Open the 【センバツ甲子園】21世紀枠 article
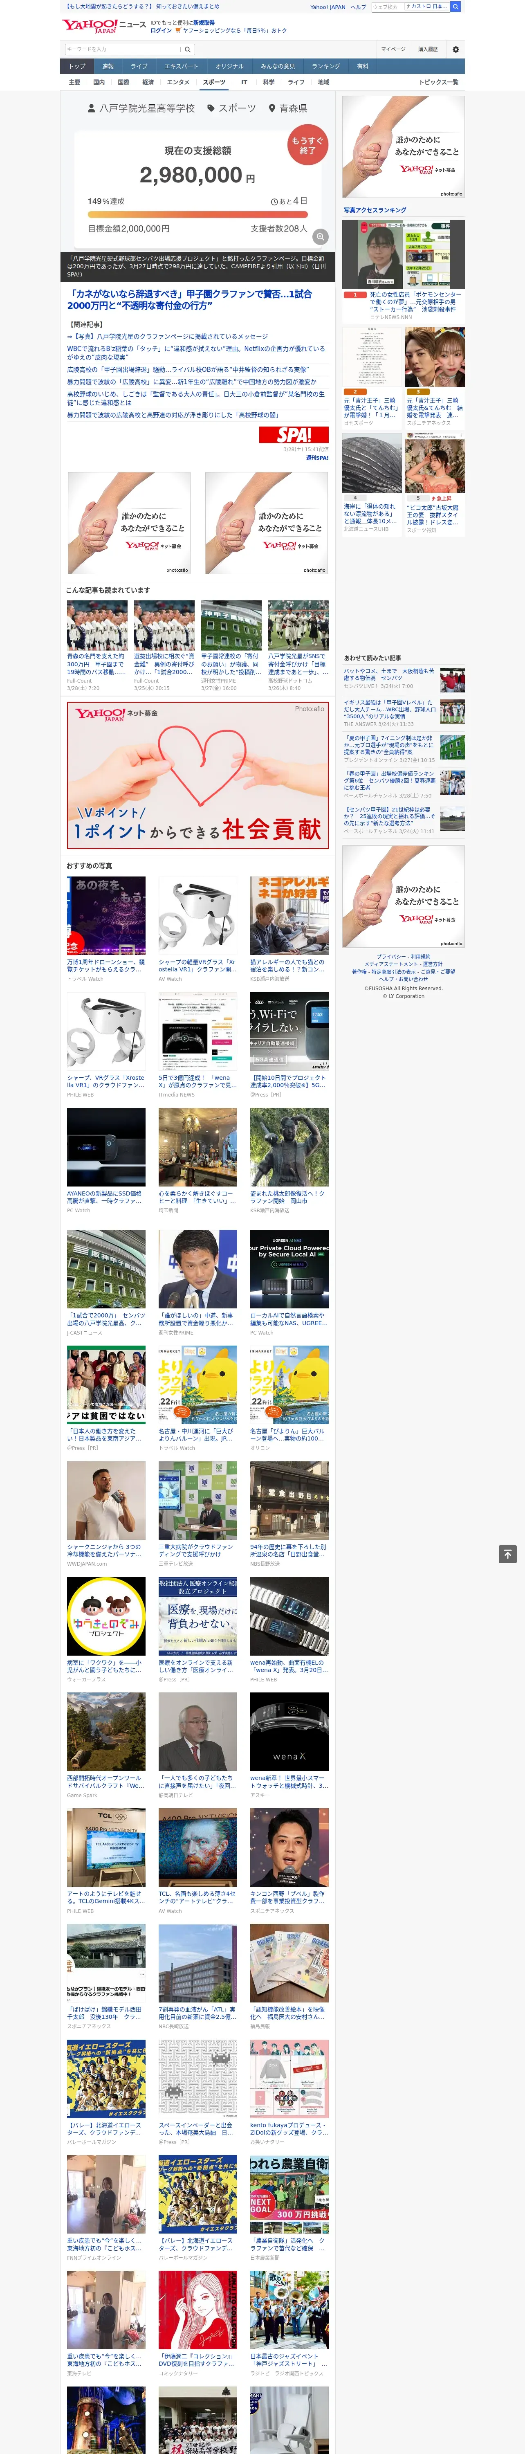Screen dimensions: 525x2454 point(390,816)
